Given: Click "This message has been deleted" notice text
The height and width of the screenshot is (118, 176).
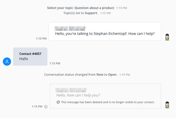Looking at the screenshot, I should (x=108, y=102).
